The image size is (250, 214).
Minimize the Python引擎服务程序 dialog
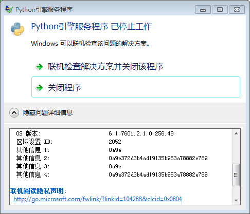point(203,10)
